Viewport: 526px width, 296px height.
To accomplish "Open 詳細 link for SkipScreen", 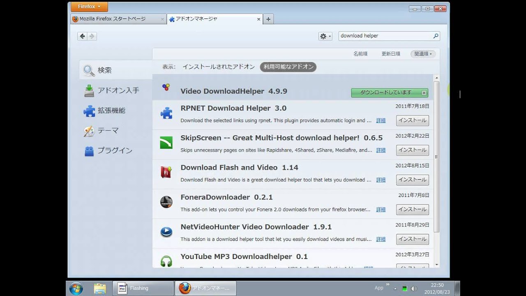I will pos(381,150).
